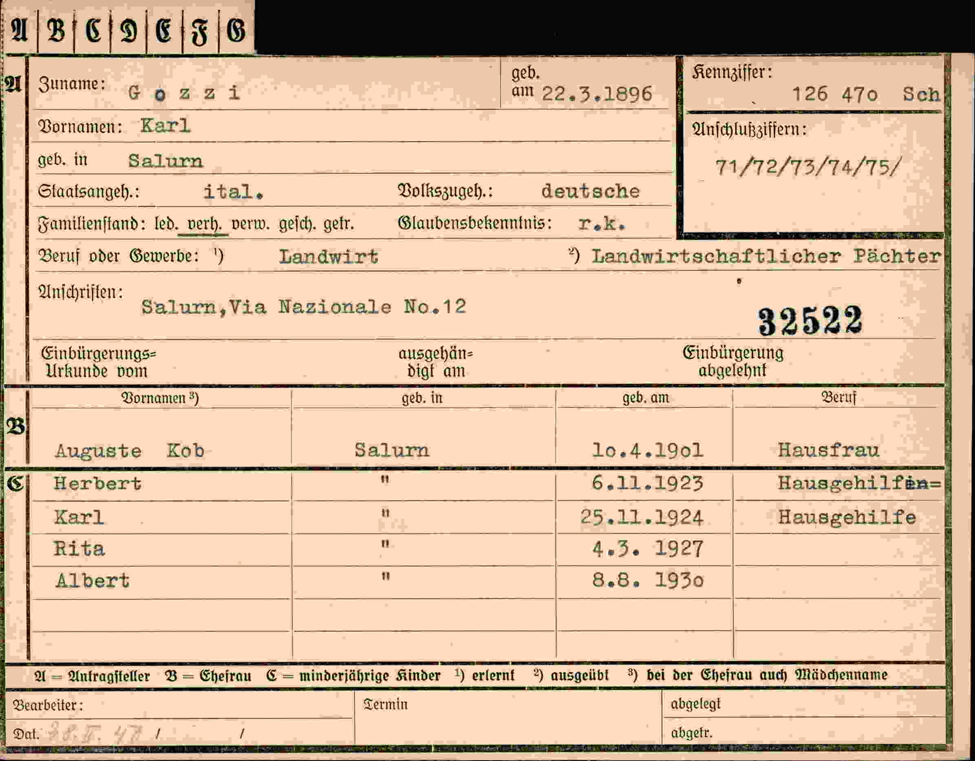This screenshot has height=761, width=975.
Task: Click the legend 'C = minderjährige Kinder'
Action: tap(353, 676)
